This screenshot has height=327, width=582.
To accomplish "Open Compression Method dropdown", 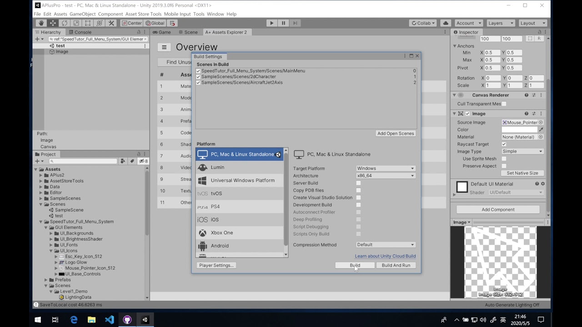I will [386, 245].
